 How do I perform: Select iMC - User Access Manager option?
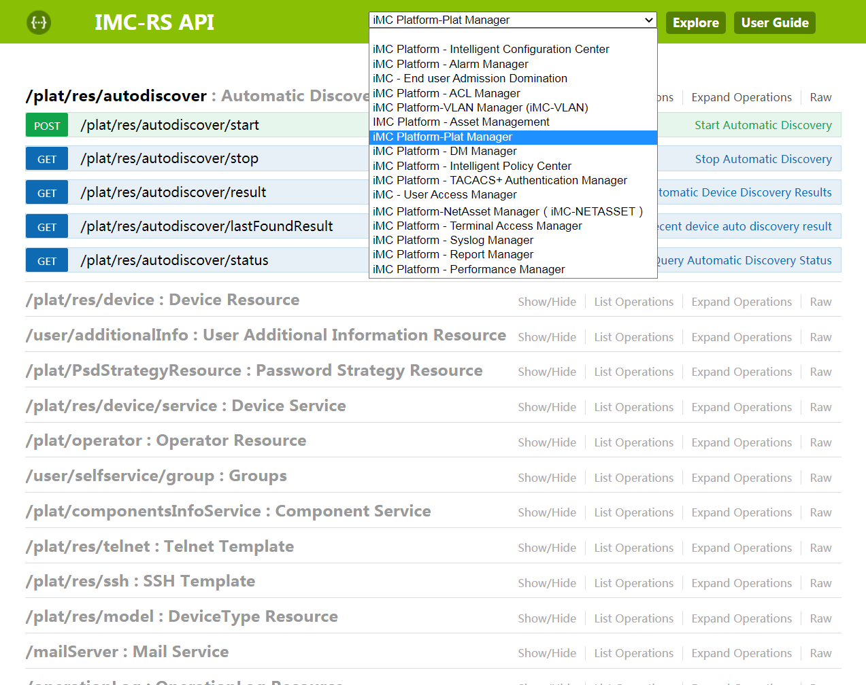click(x=444, y=194)
